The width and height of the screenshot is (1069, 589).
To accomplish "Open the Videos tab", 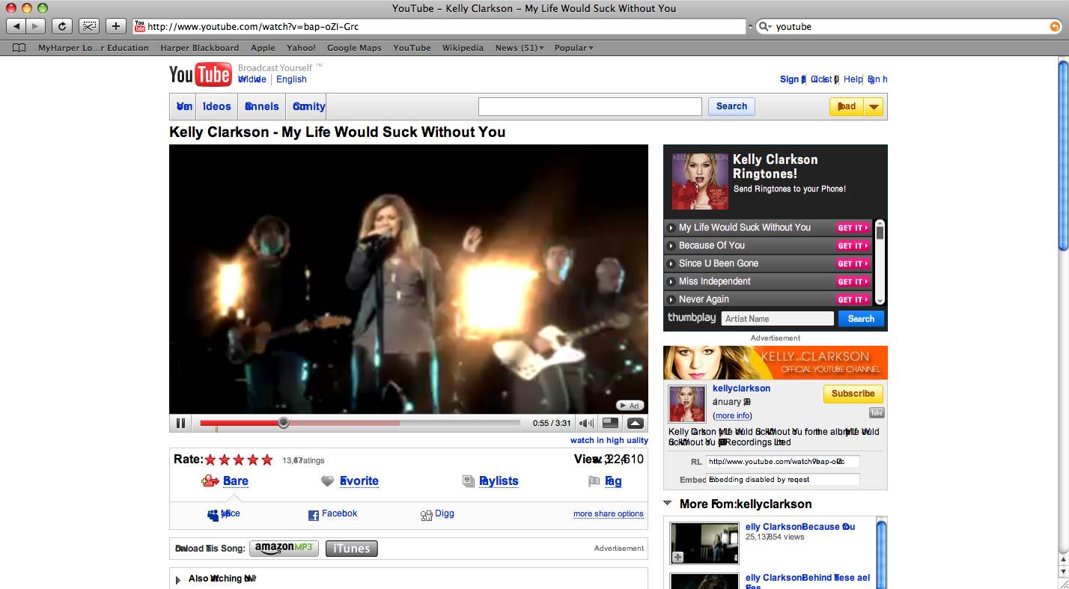I will (216, 106).
